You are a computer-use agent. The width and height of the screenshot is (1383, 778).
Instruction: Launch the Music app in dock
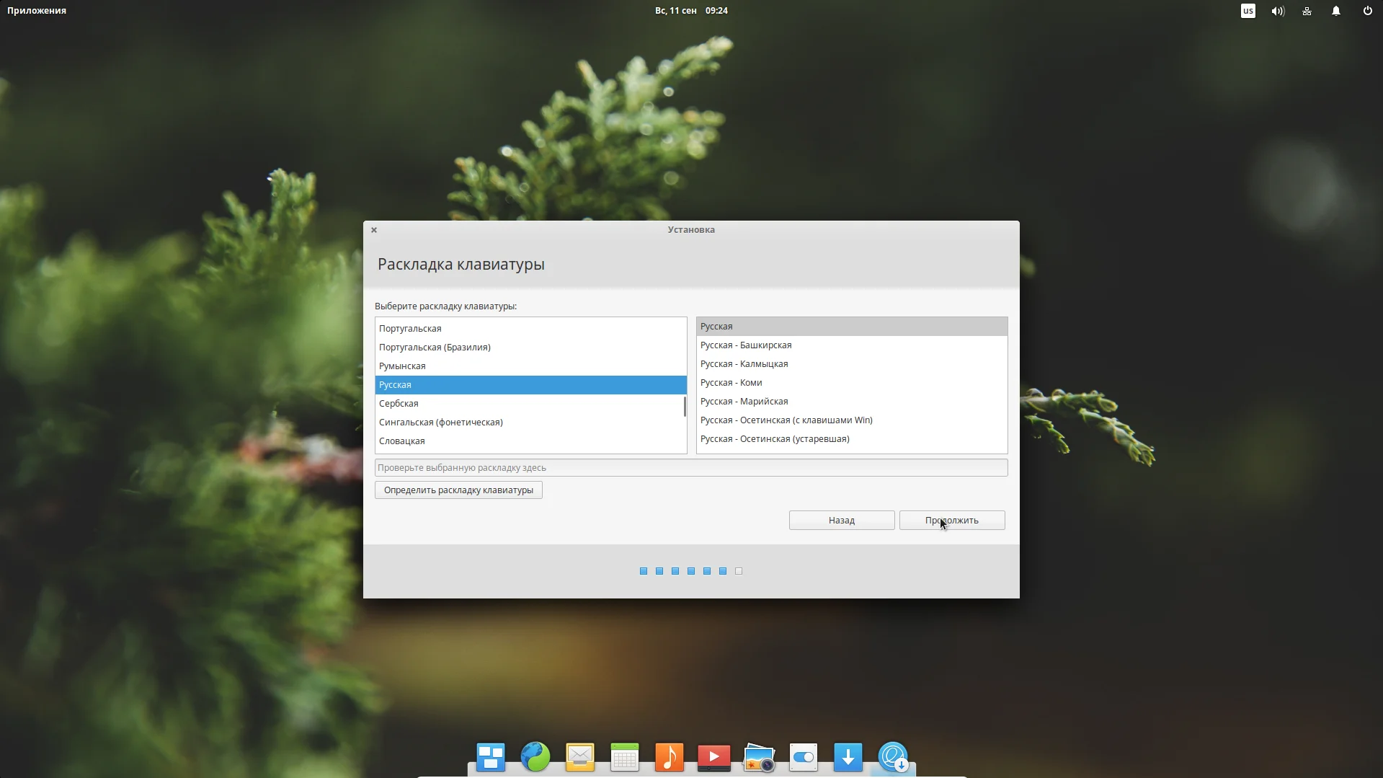(x=670, y=757)
